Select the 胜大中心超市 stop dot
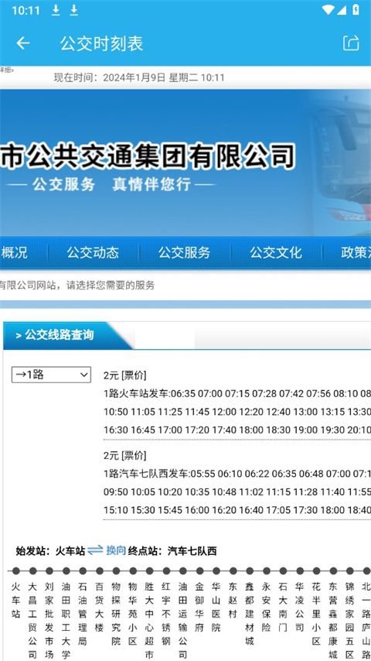371x661 pixels. point(149,571)
